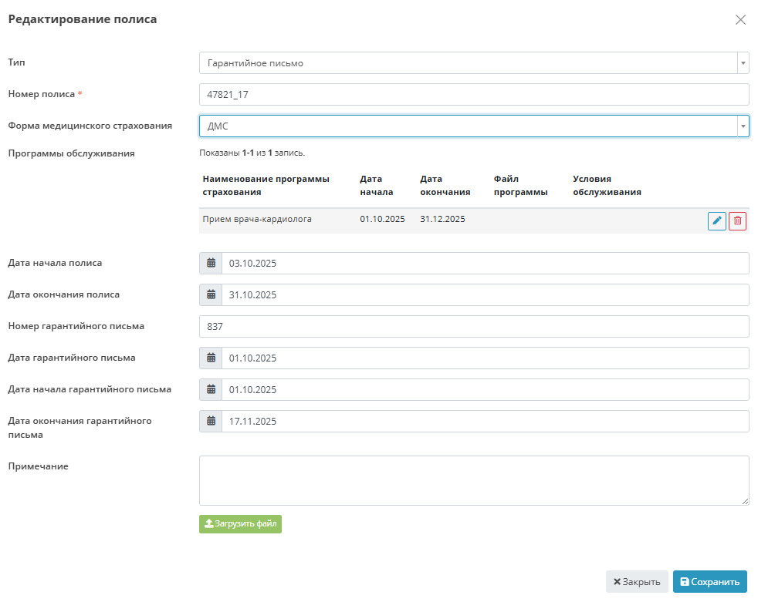
Task: Expand the Тип dropdown arrow
Action: (x=743, y=63)
